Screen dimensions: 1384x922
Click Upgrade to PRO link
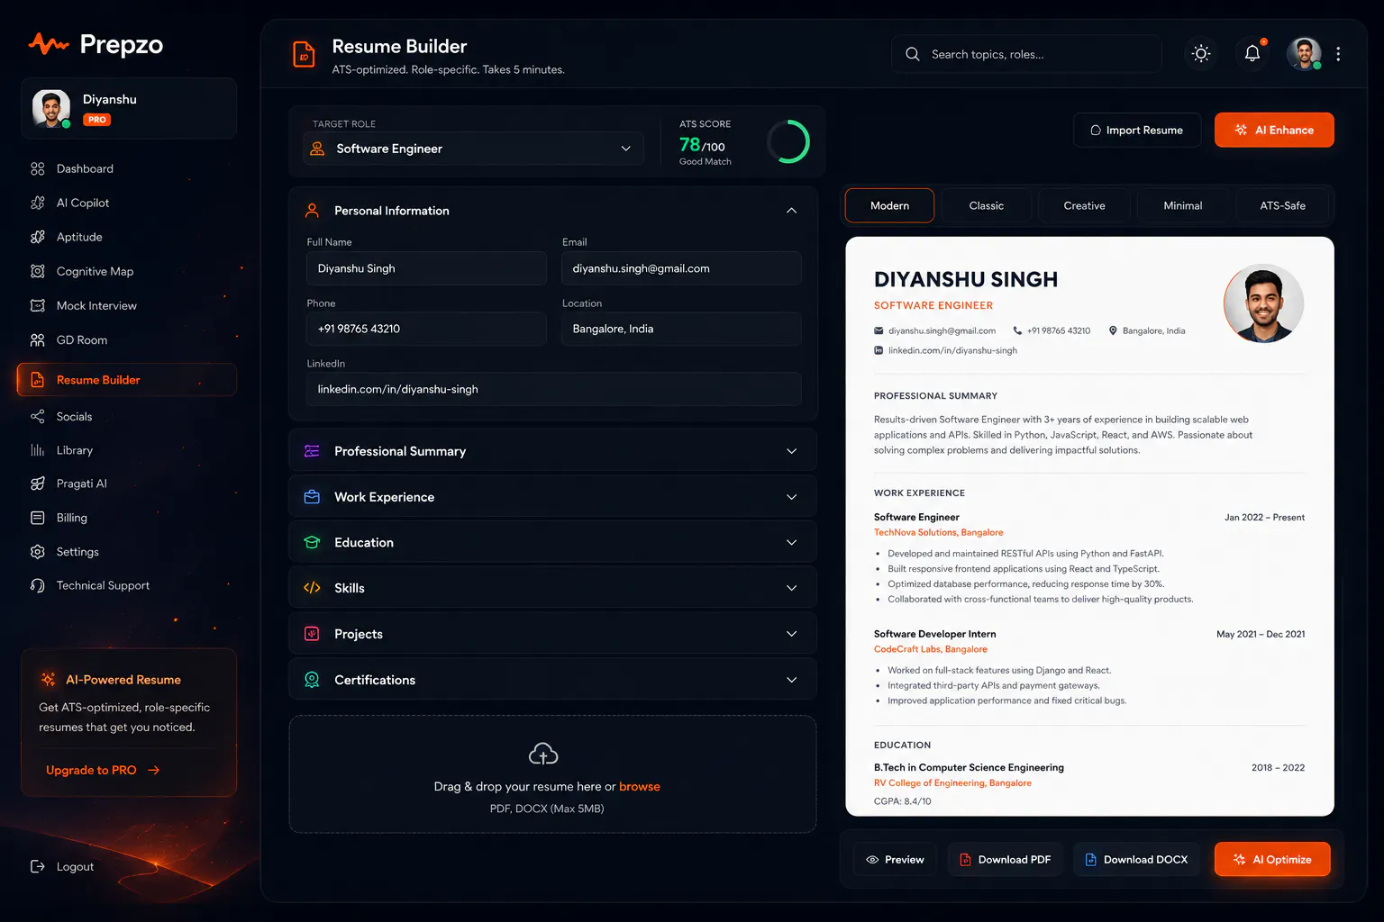pos(103,770)
